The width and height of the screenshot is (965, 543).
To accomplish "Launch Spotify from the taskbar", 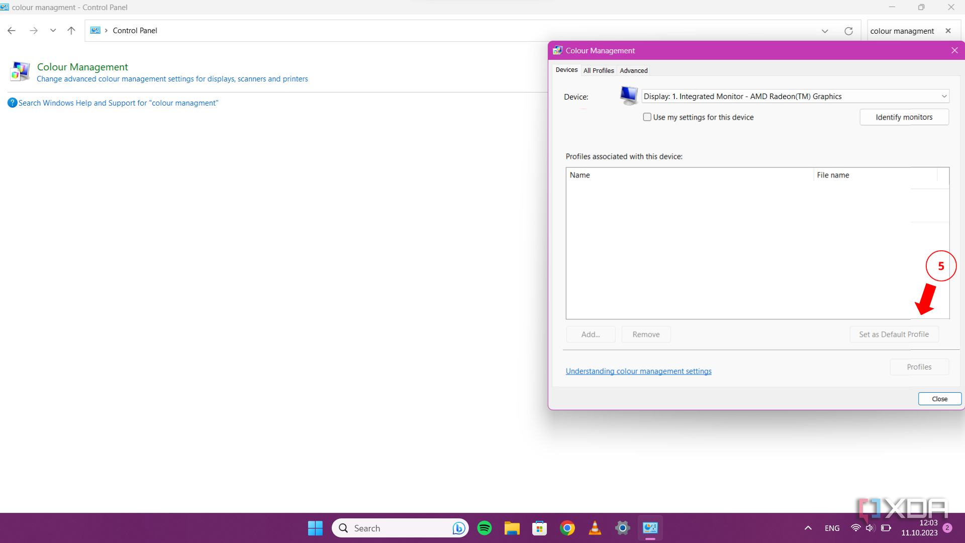I will coord(484,528).
